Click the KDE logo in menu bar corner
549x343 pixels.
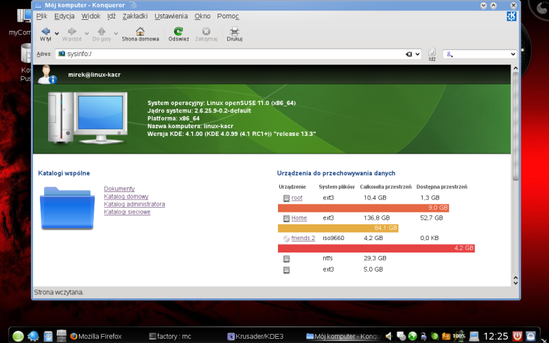click(x=511, y=16)
